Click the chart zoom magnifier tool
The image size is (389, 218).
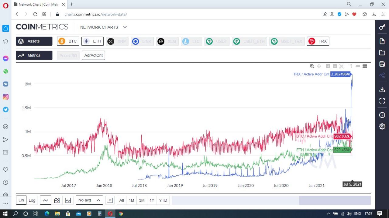click(x=312, y=66)
